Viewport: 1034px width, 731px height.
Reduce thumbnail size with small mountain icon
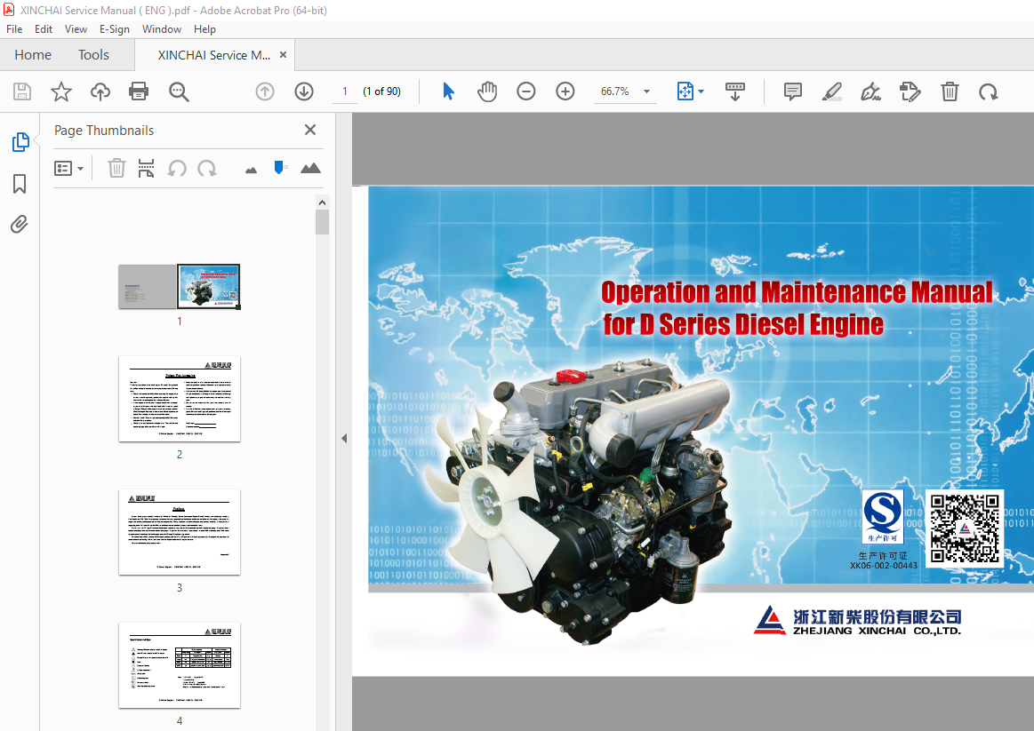[251, 171]
